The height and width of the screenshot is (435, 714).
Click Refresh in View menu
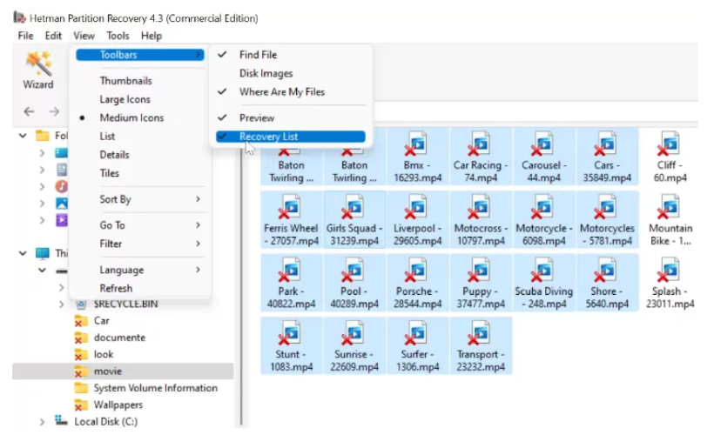(x=140, y=289)
